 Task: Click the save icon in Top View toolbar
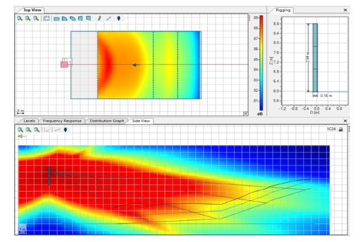[46, 18]
